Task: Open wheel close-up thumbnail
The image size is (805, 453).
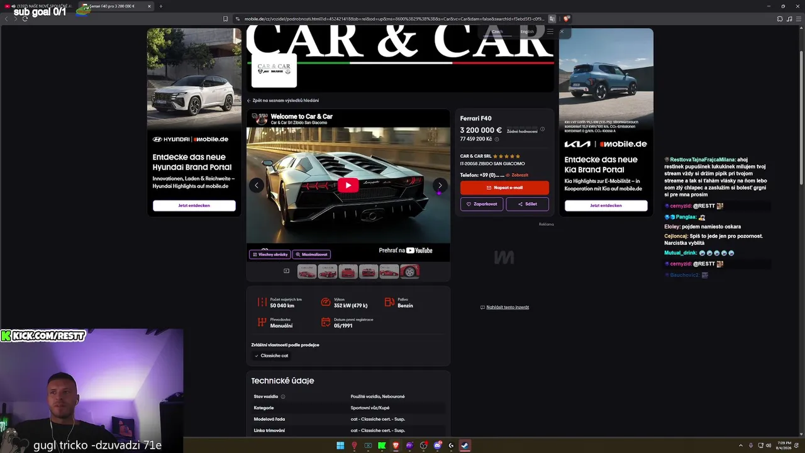Action: (x=409, y=271)
